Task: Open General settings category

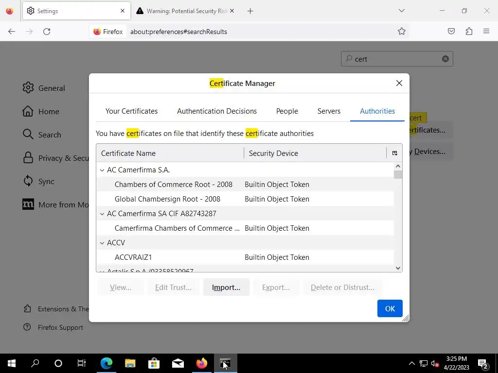Action: tap(44, 88)
